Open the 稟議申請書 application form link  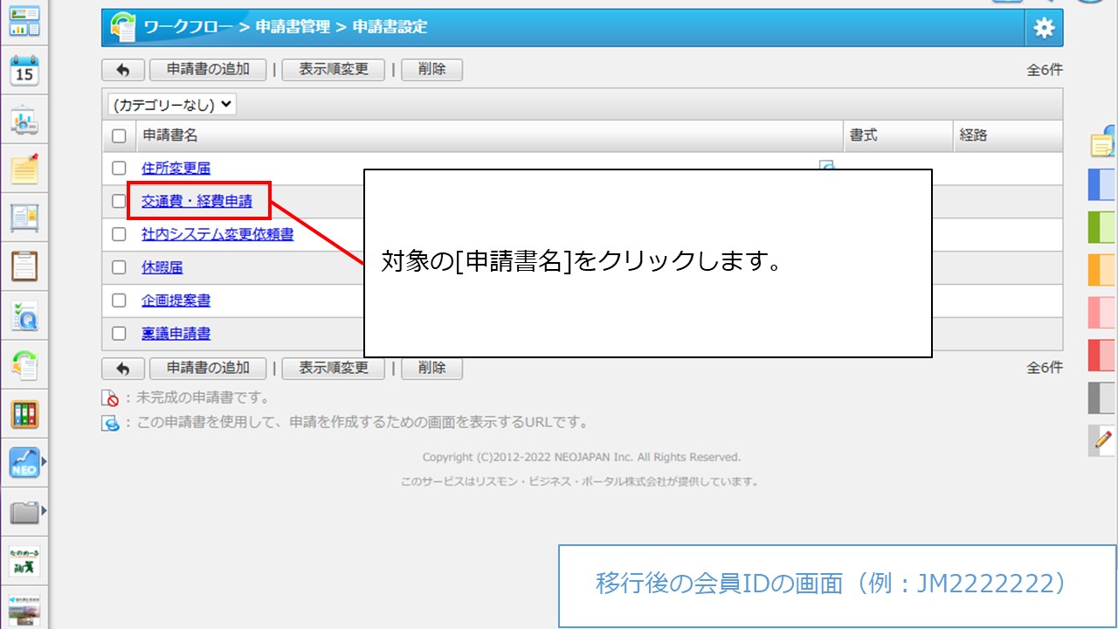[176, 334]
